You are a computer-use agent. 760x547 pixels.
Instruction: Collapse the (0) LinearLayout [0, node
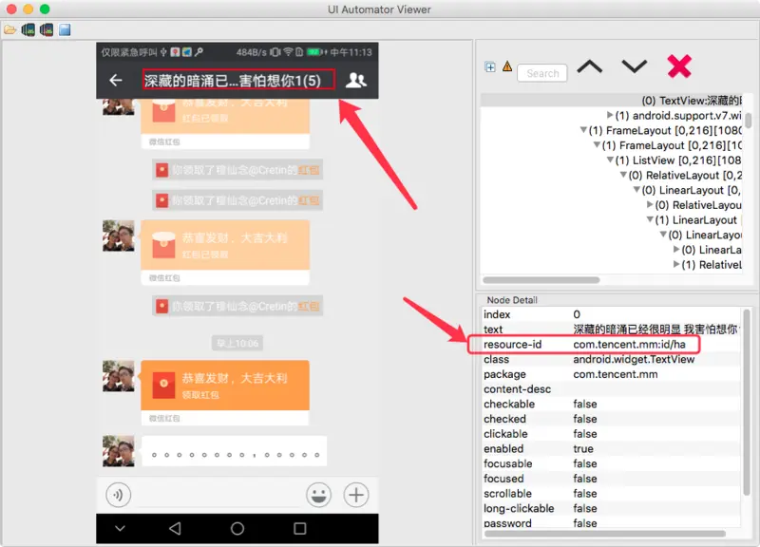tap(636, 190)
